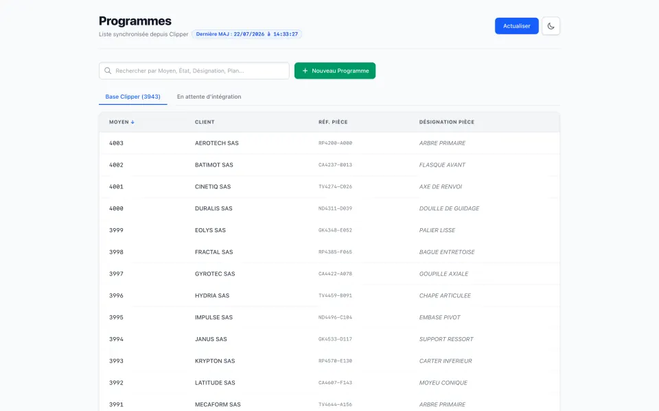The width and height of the screenshot is (659, 411).
Task: Click reference RP4200-A000
Action: (x=336, y=143)
